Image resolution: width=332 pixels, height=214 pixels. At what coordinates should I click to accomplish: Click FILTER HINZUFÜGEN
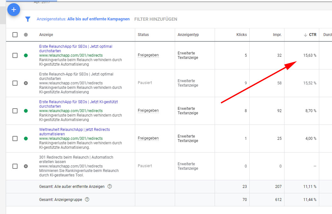pos(156,19)
